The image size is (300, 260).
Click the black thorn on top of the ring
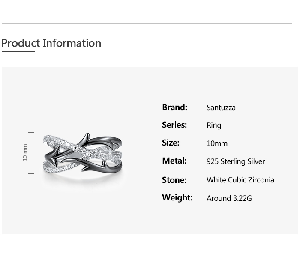[x=87, y=137]
